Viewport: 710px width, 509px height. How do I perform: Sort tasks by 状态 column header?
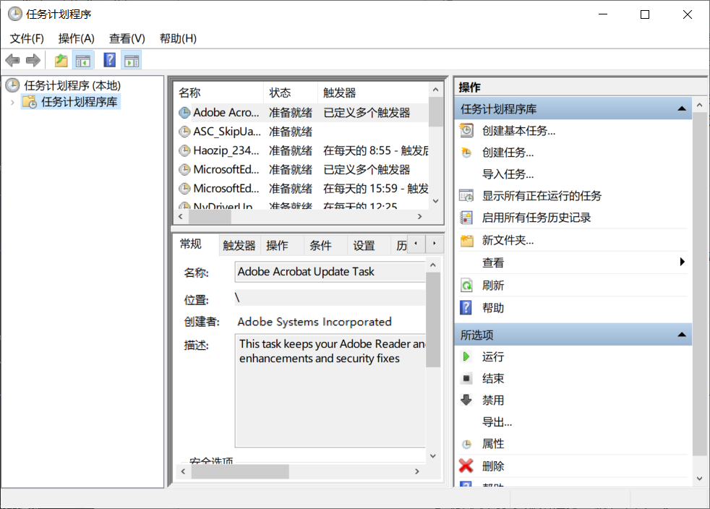coord(291,93)
